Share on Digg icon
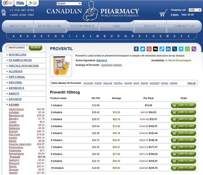This screenshot has width=203, height=175. [155, 49]
